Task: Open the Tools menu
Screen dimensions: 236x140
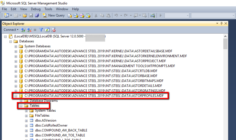Action: [x=48, y=9]
